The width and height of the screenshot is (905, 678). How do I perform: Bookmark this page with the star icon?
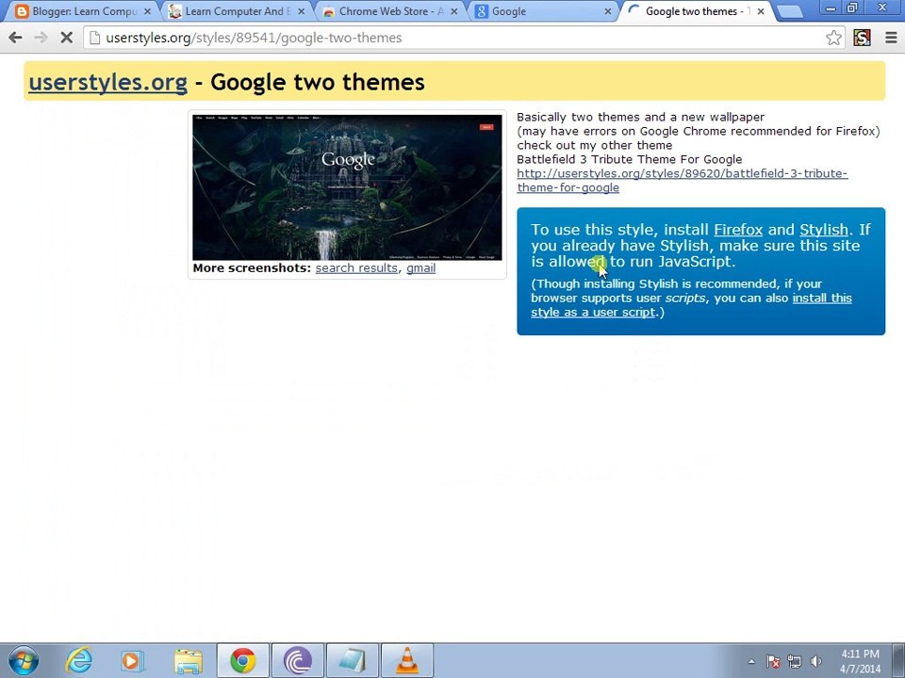pyautogui.click(x=833, y=38)
